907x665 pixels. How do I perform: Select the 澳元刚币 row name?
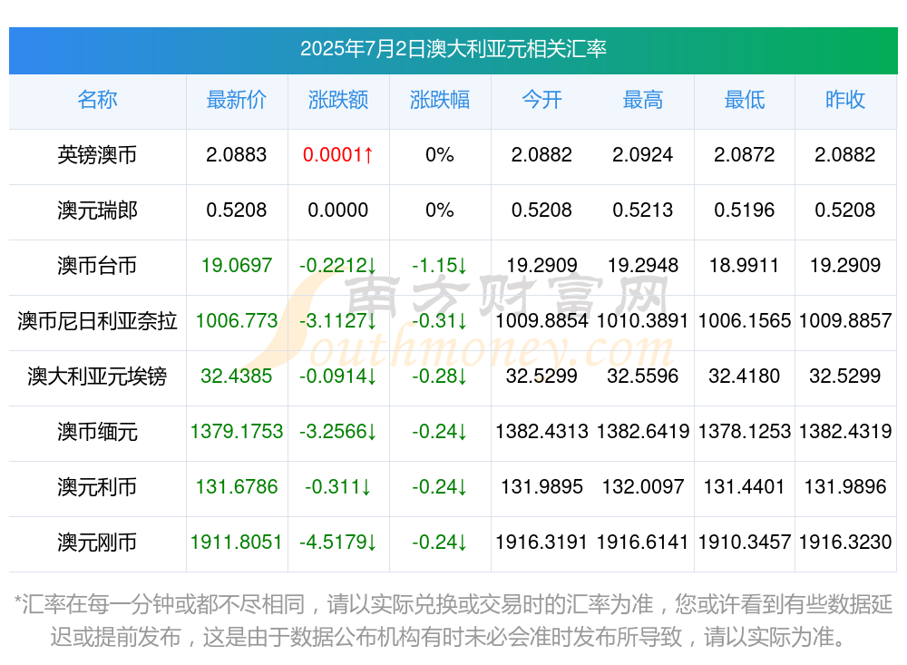pyautogui.click(x=97, y=543)
